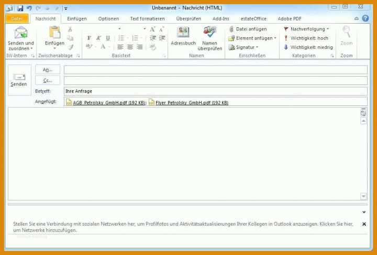The height and width of the screenshot is (255, 377).
Task: Click into the Cc field
Action: pyautogui.click(x=215, y=80)
